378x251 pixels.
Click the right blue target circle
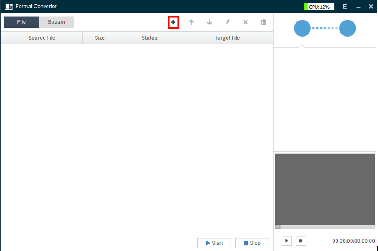[x=347, y=28]
